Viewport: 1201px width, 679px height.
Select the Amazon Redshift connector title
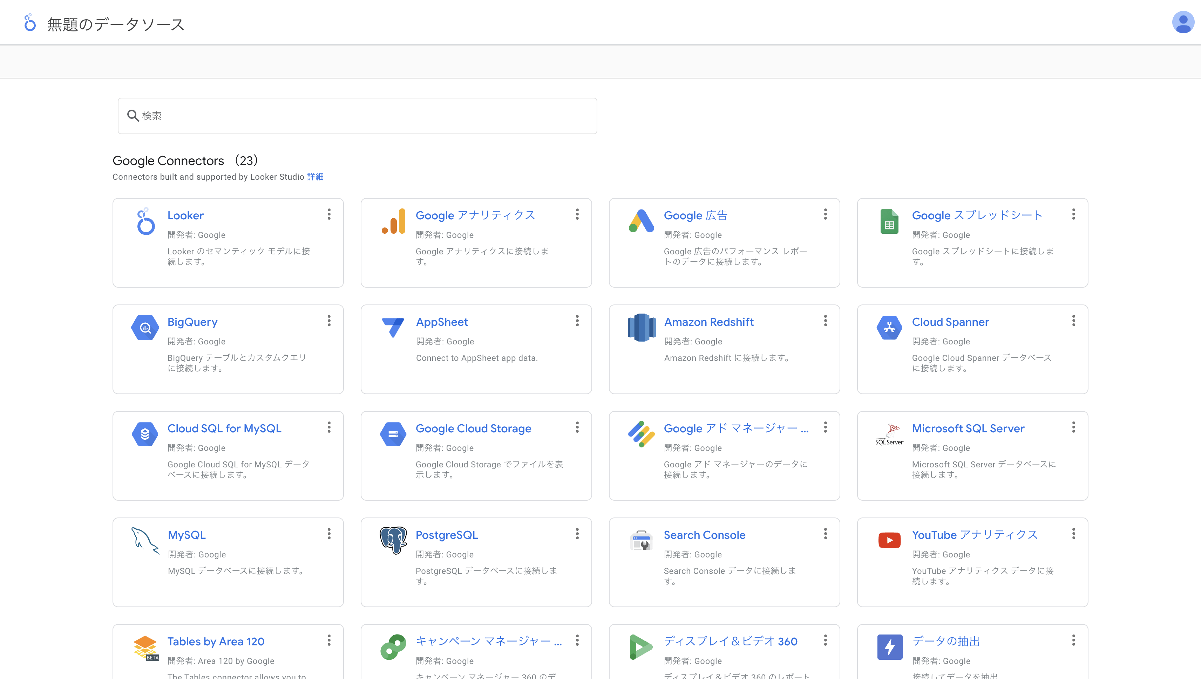(x=709, y=322)
